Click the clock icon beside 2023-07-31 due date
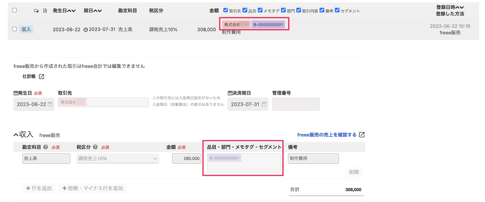Image resolution: width=485 pixels, height=202 pixels. [x=86, y=30]
